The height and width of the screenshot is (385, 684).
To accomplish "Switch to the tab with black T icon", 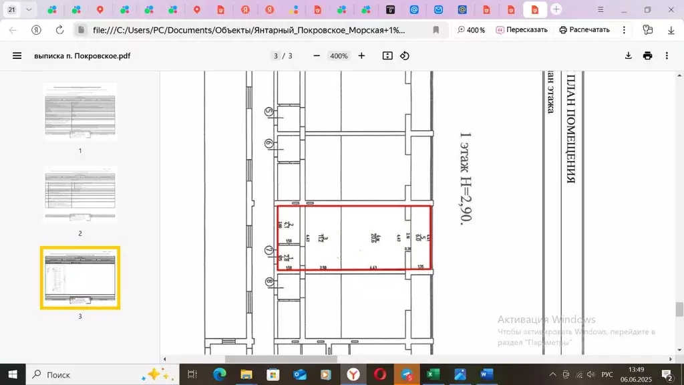I will click(x=390, y=9).
